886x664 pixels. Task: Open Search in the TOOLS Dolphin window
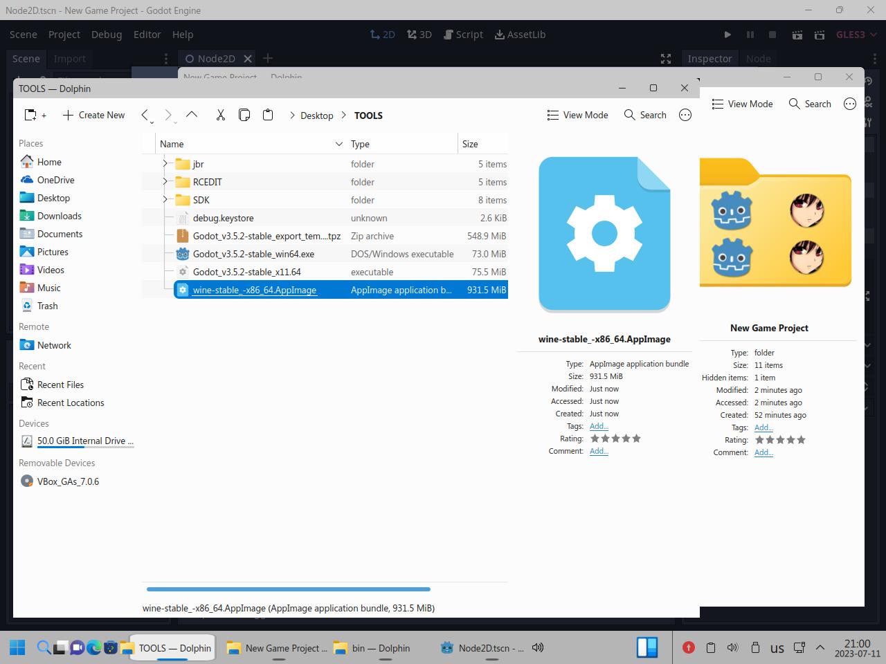tap(645, 115)
